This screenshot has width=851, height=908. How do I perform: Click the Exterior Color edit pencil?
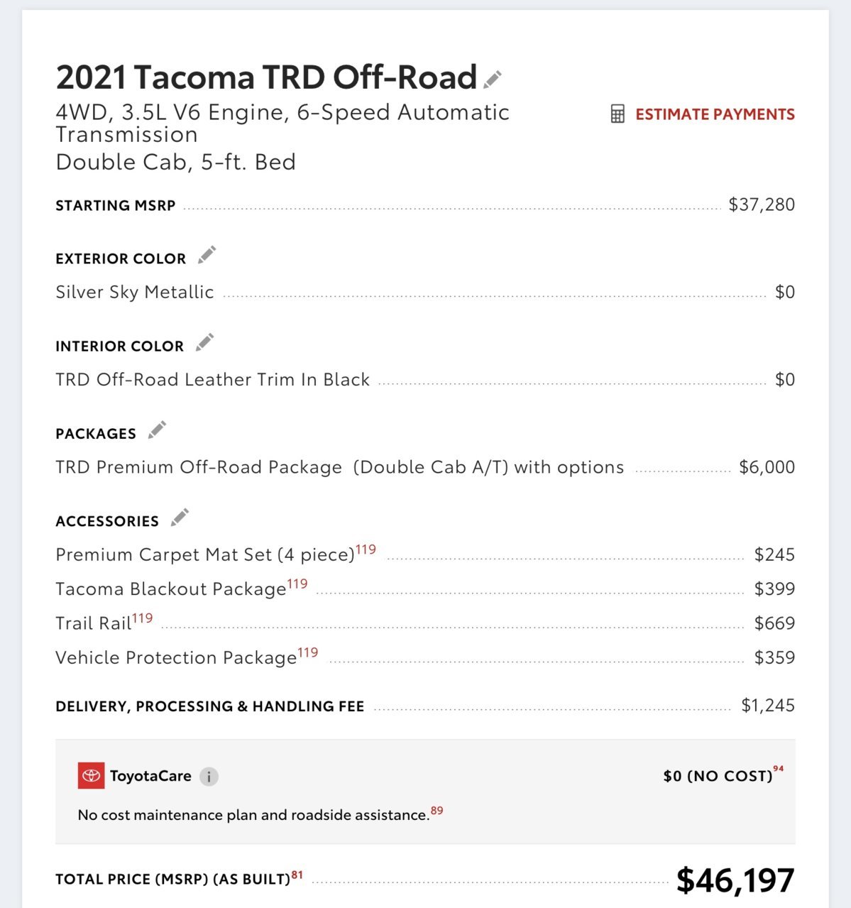[x=207, y=255]
